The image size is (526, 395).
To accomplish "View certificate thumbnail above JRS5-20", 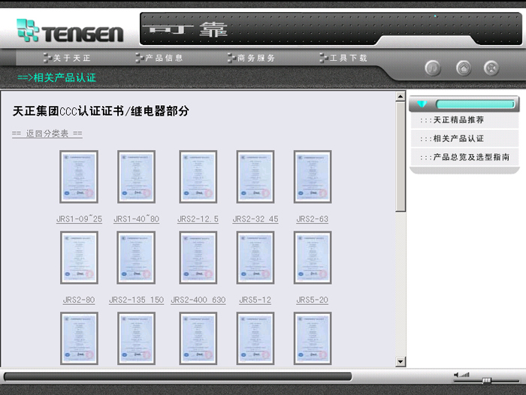I will coord(313,258).
